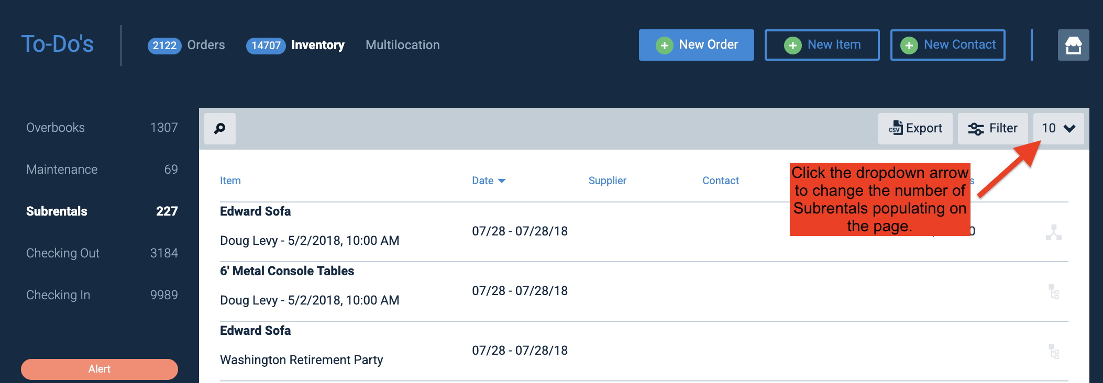This screenshot has height=383, width=1103.
Task: Open Doug Levy order under first Edward Sofa
Action: click(310, 241)
